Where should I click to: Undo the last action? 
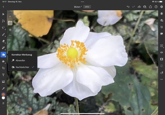128,7
